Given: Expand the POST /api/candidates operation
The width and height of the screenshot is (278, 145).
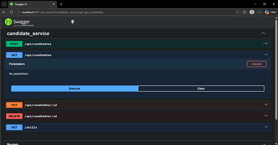Looking at the screenshot, I should [x=266, y=43].
